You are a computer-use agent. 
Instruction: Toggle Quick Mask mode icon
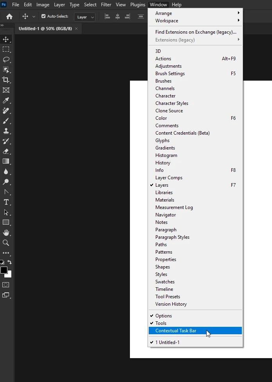6,285
